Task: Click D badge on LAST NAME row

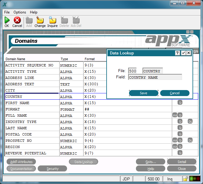Action: 180,128
